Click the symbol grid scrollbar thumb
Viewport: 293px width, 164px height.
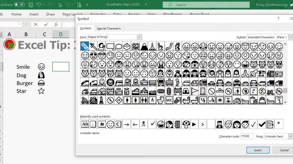[285, 91]
